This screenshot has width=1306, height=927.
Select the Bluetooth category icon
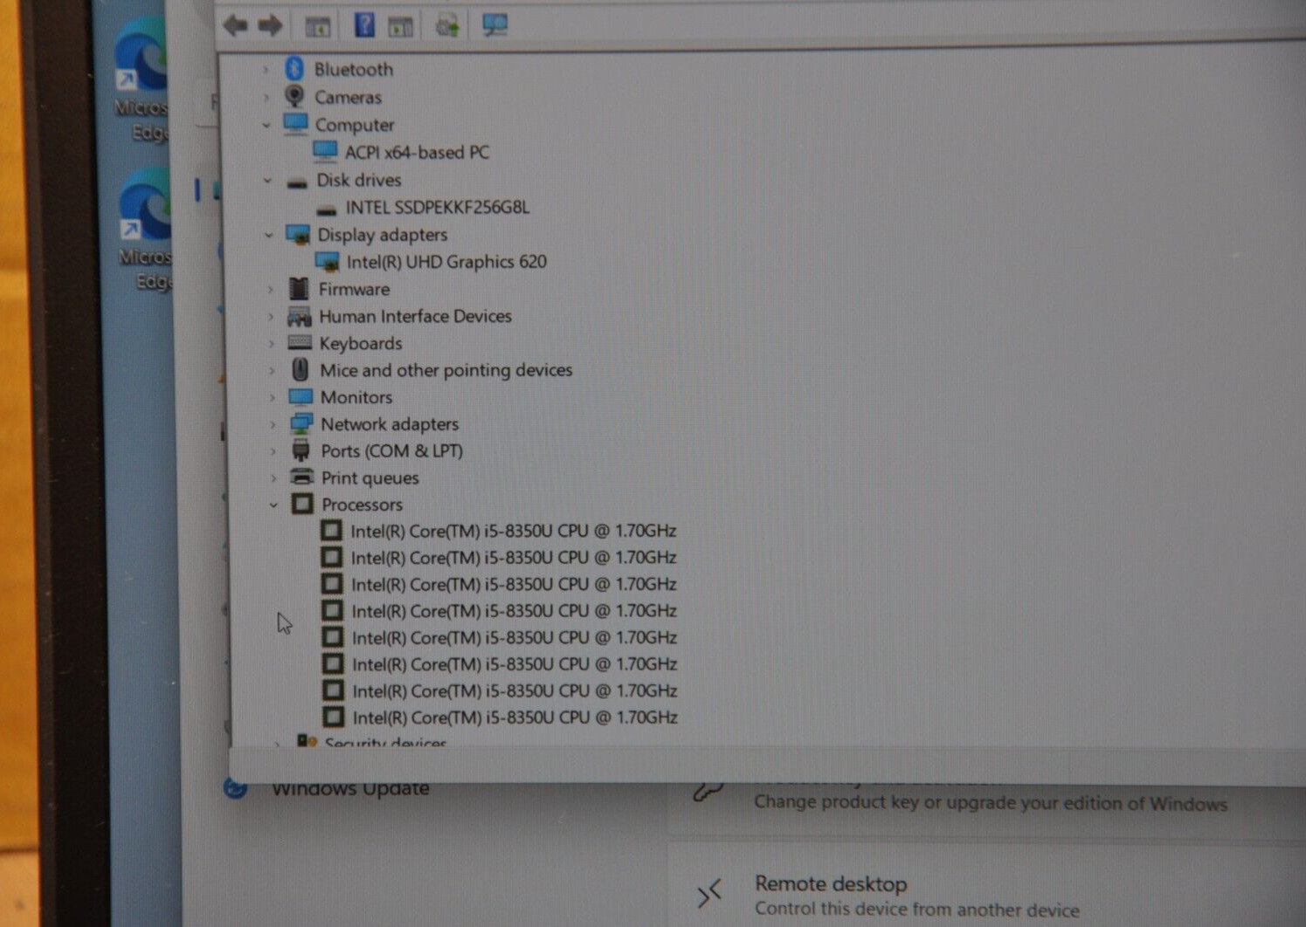tap(294, 68)
